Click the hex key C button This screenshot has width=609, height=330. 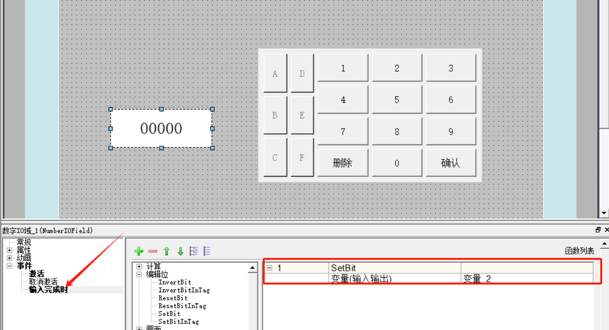(x=275, y=157)
